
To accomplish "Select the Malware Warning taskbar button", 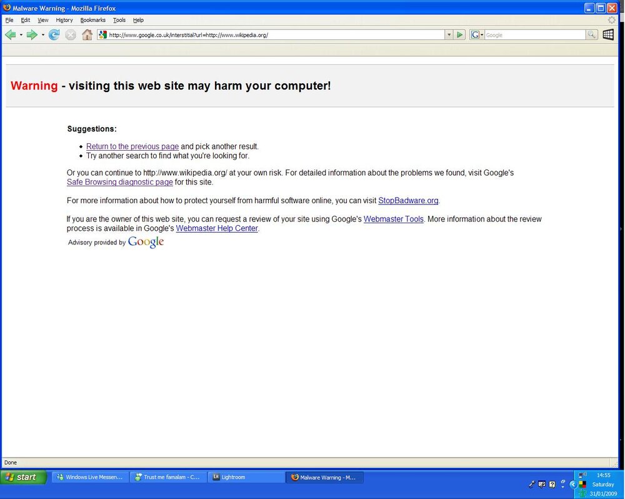I will click(x=324, y=477).
